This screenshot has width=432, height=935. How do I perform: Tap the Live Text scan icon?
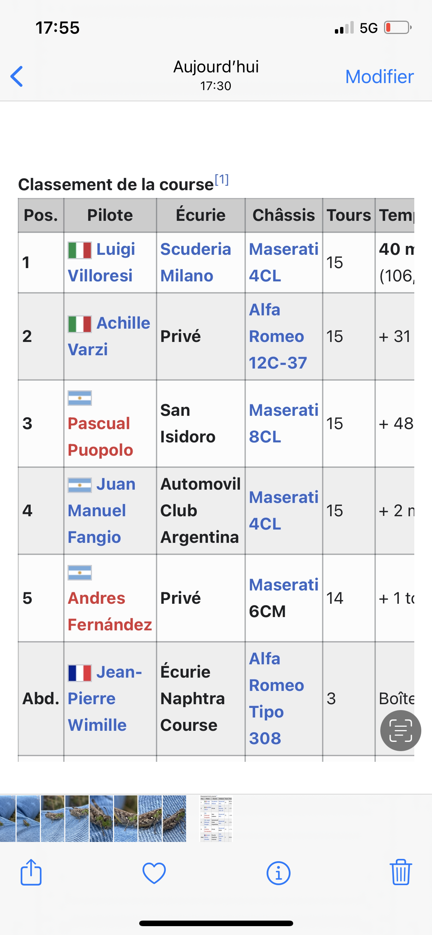point(401,730)
